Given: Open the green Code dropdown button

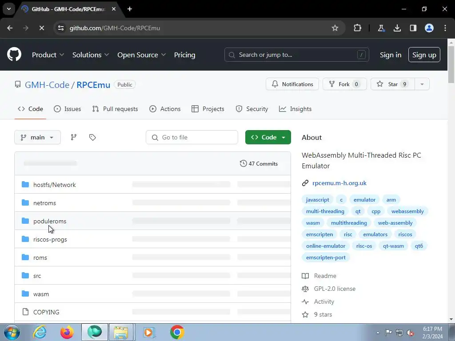Looking at the screenshot, I should 268,137.
